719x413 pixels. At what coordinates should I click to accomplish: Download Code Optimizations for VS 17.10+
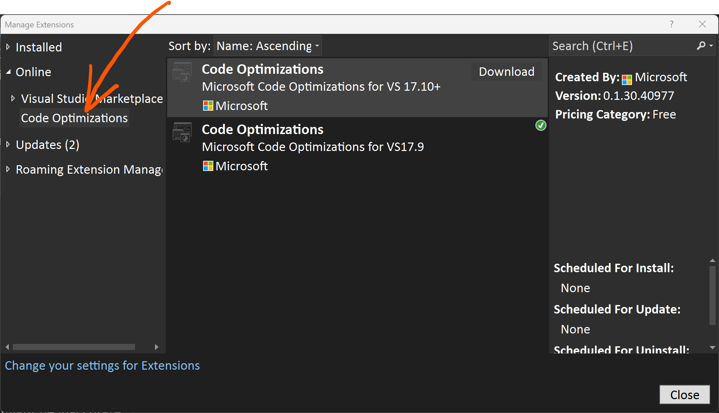tap(506, 71)
